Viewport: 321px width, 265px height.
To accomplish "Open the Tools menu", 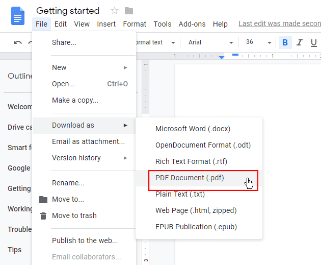I will (163, 24).
